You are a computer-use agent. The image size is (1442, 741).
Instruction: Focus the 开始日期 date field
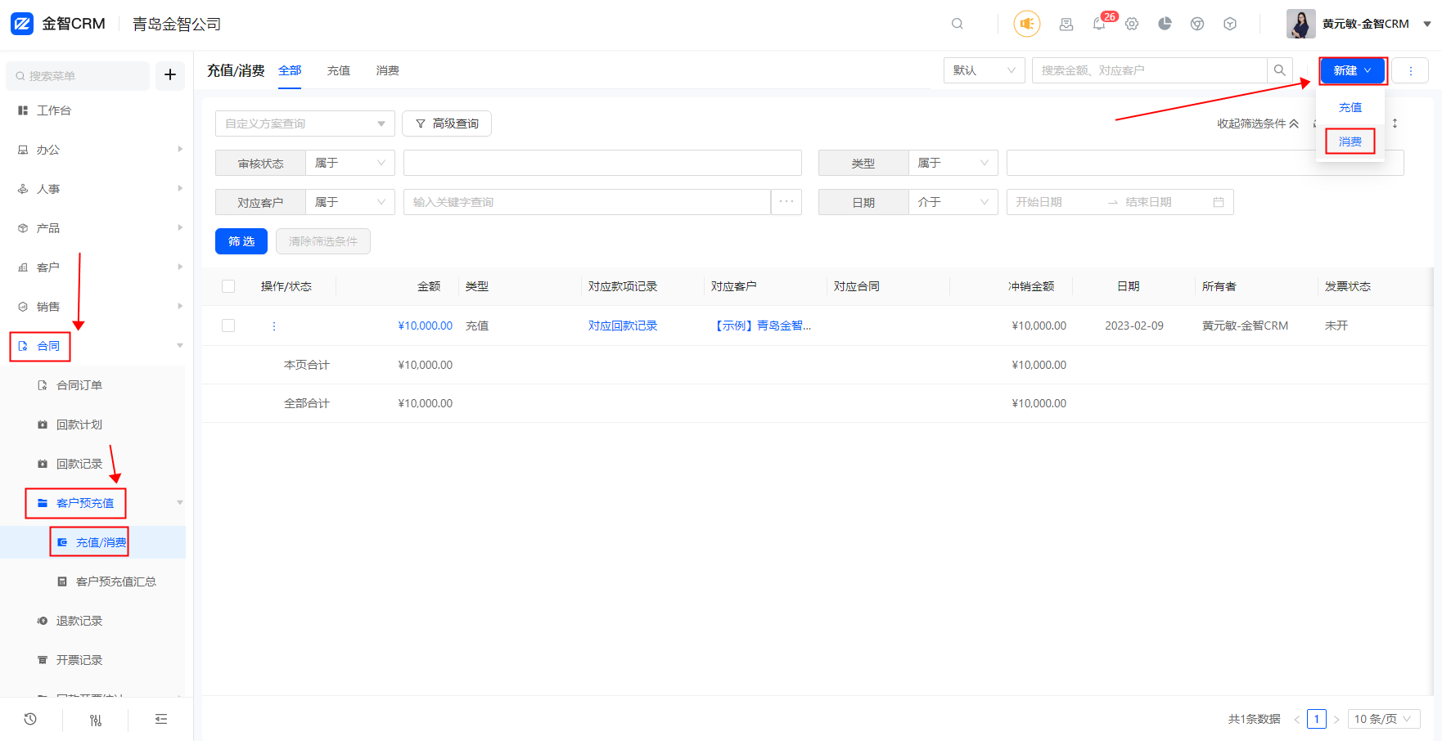tap(1056, 202)
